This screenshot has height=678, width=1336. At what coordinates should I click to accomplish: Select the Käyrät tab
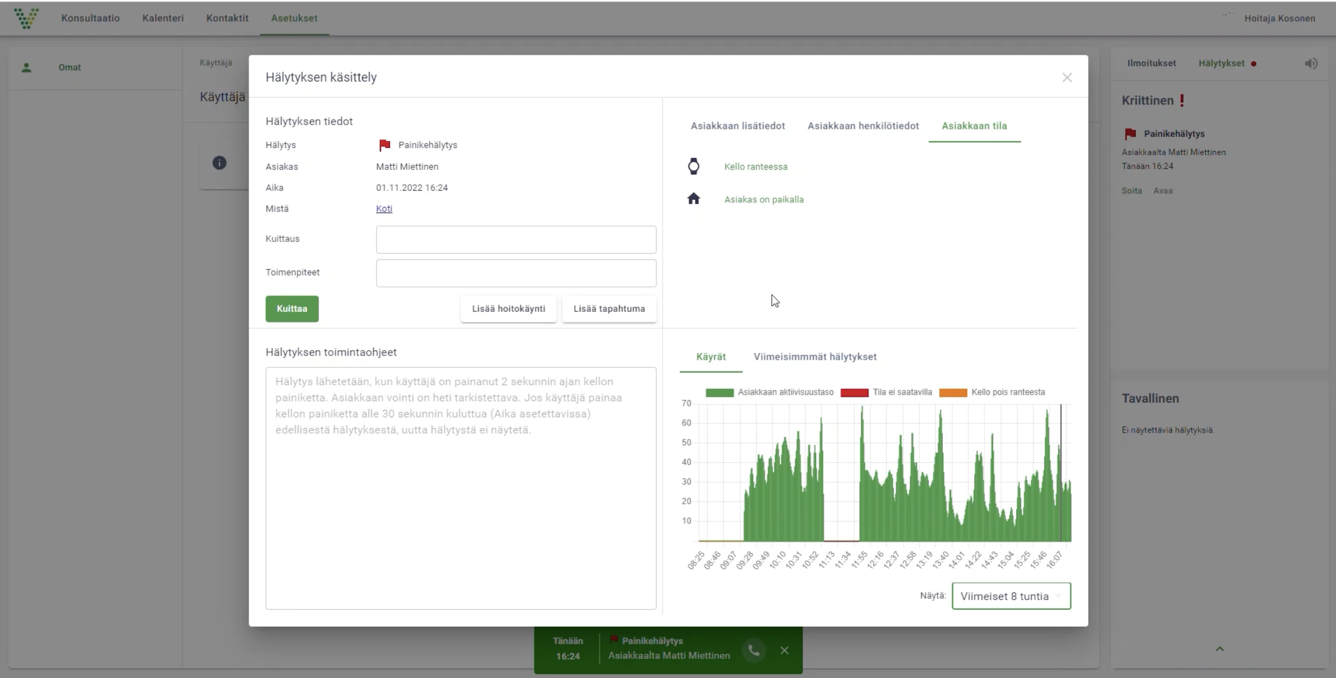[x=711, y=357]
